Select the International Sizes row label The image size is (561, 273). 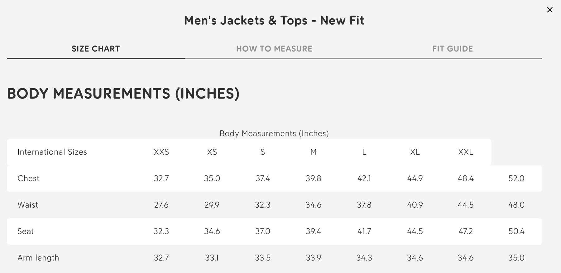pyautogui.click(x=52, y=152)
